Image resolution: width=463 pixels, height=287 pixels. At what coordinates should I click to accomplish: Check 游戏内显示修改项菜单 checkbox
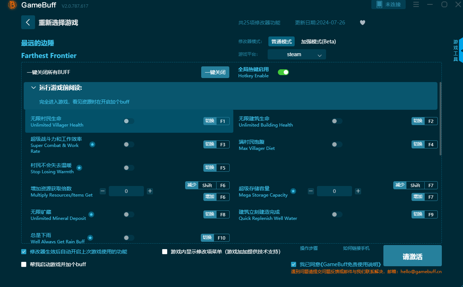click(x=165, y=252)
